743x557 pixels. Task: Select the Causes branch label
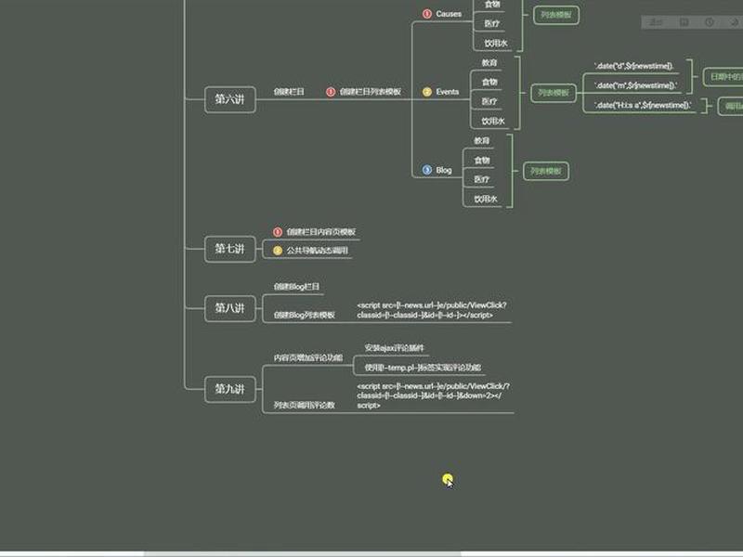point(449,14)
